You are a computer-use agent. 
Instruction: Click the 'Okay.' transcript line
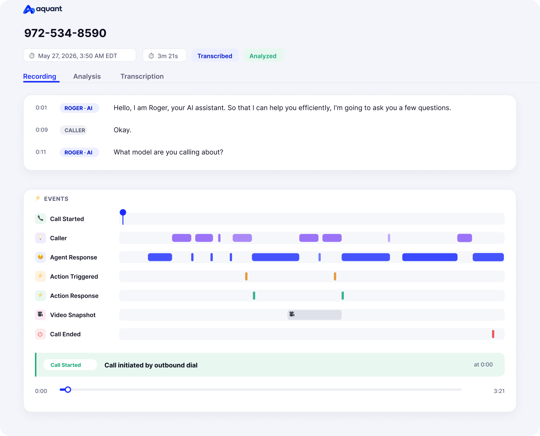coord(123,130)
